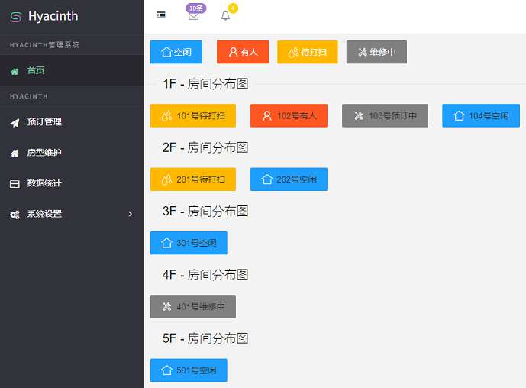Click the water drop icon in 待打扫 legend
Image resolution: width=526 pixels, height=388 pixels.
tap(293, 52)
